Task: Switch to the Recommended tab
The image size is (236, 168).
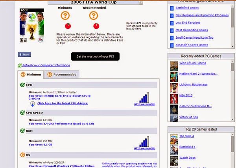Action: click(61, 75)
